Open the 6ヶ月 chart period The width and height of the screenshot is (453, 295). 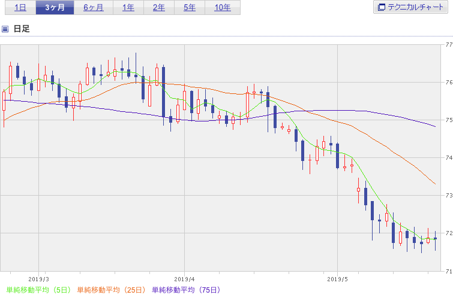click(x=94, y=7)
